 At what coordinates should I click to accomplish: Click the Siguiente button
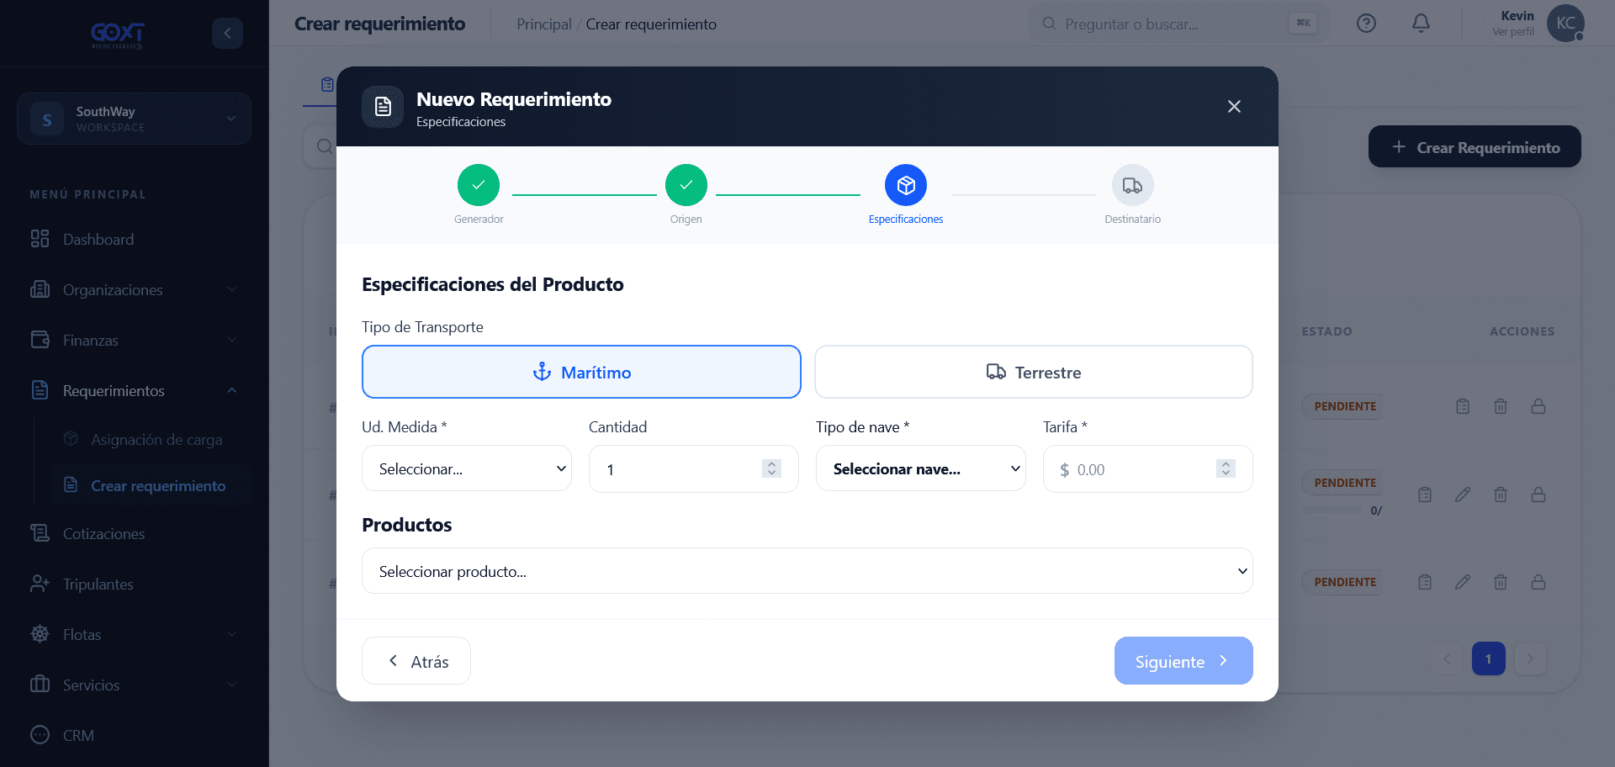click(x=1183, y=661)
